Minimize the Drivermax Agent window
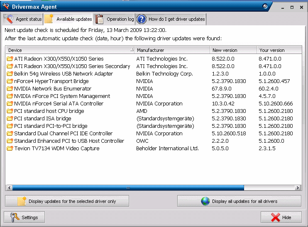Image resolution: width=308 pixels, height=227 pixels. tap(283, 7)
